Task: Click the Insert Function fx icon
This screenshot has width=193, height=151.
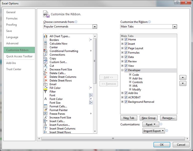Action: click(45, 125)
